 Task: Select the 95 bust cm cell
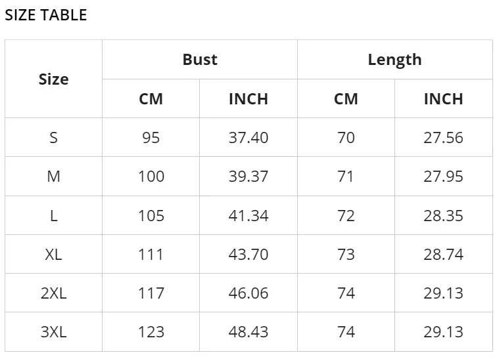tap(151, 138)
